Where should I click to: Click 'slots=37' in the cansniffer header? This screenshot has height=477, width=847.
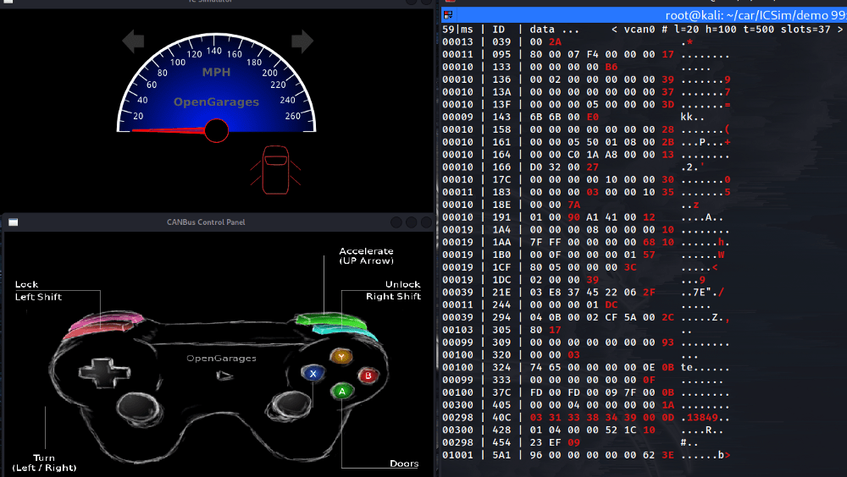[805, 29]
